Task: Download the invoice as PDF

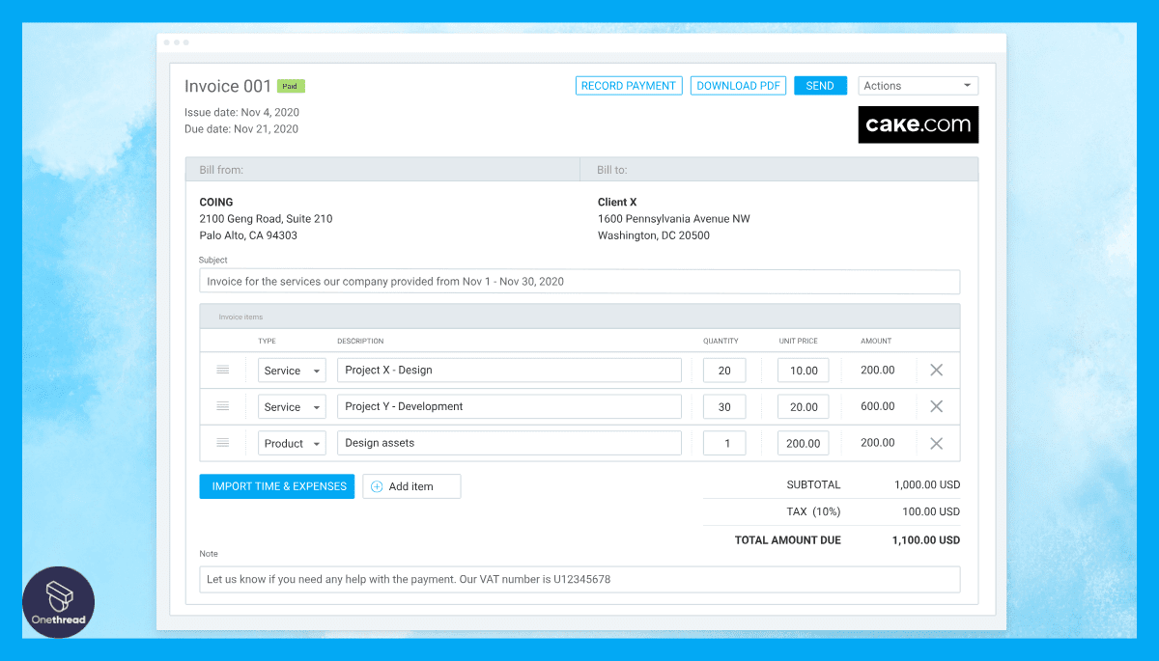Action: tap(738, 85)
